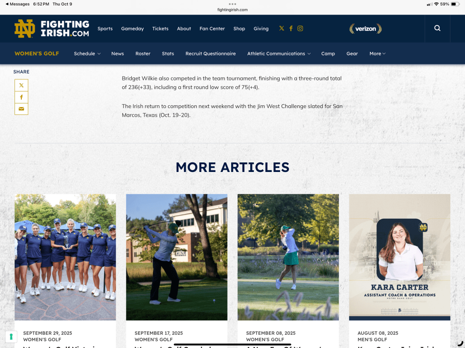Tap the fightingirish.com address bar
The height and width of the screenshot is (348, 465).
[232, 10]
